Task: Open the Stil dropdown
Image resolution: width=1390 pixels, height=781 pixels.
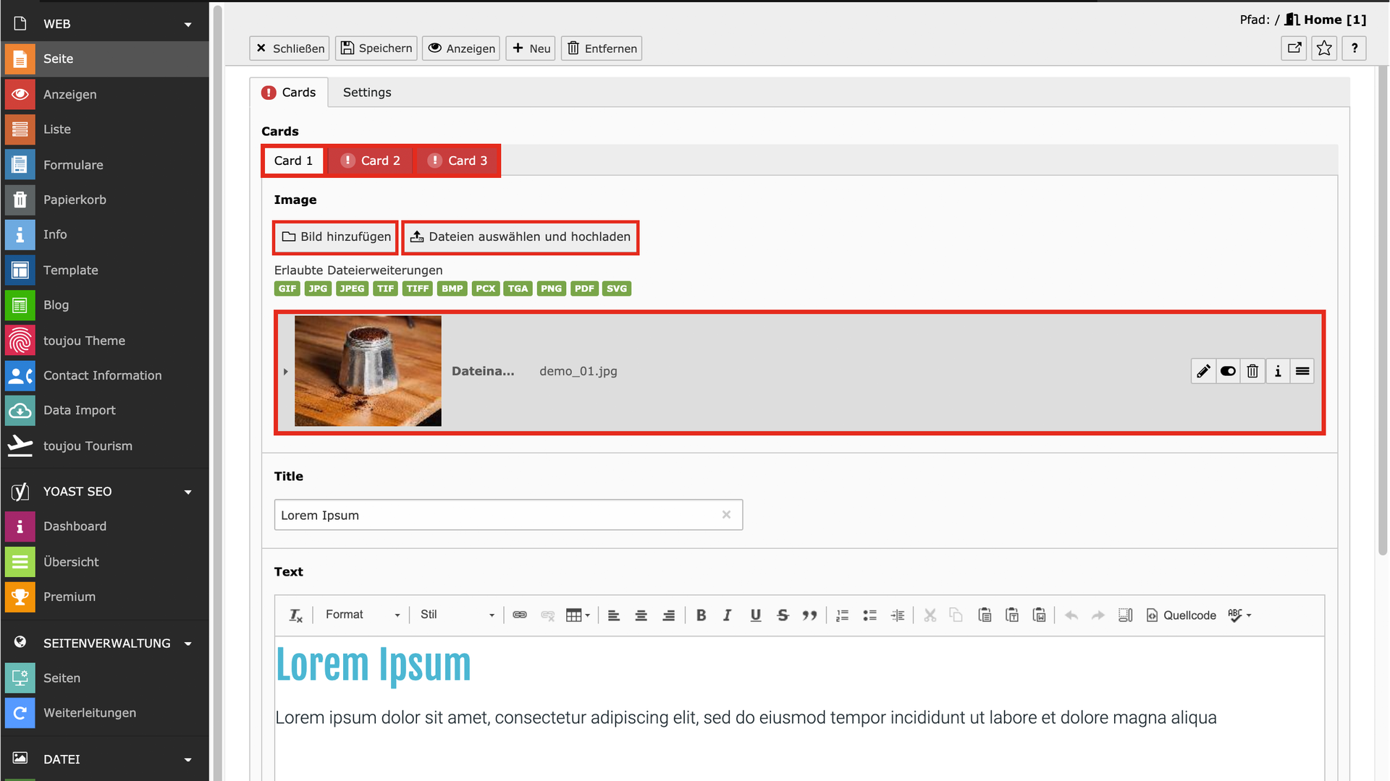Action: pos(457,615)
